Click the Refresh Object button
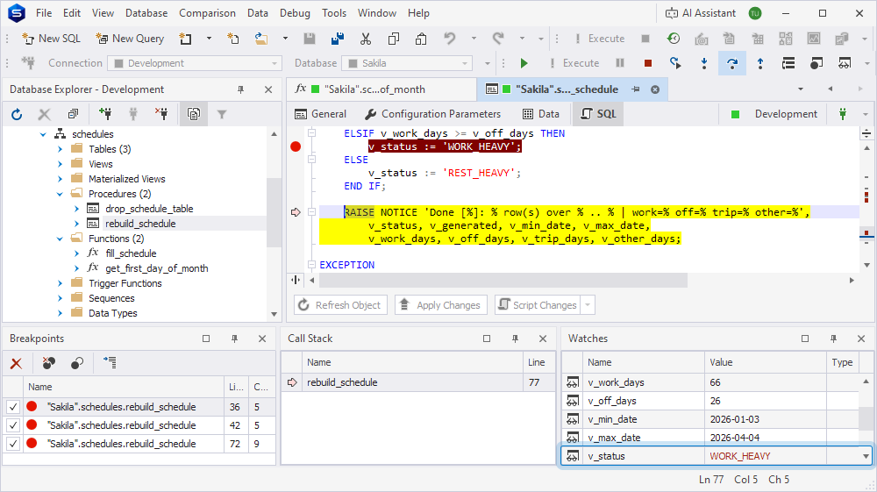This screenshot has width=877, height=492. tap(340, 305)
